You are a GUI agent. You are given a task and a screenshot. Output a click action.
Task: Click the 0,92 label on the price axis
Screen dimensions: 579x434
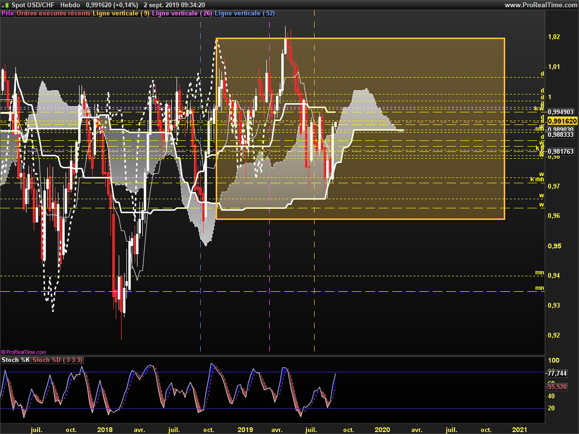click(554, 335)
